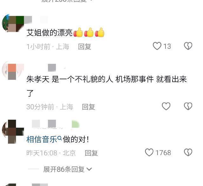
Task: Click the 13 like count
Action: coord(167,46)
